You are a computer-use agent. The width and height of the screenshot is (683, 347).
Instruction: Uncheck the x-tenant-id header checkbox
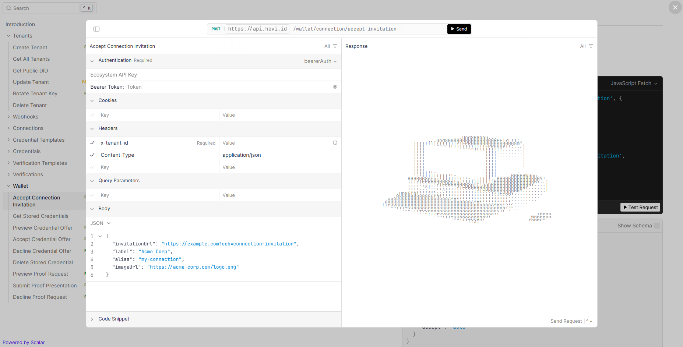coord(92,143)
